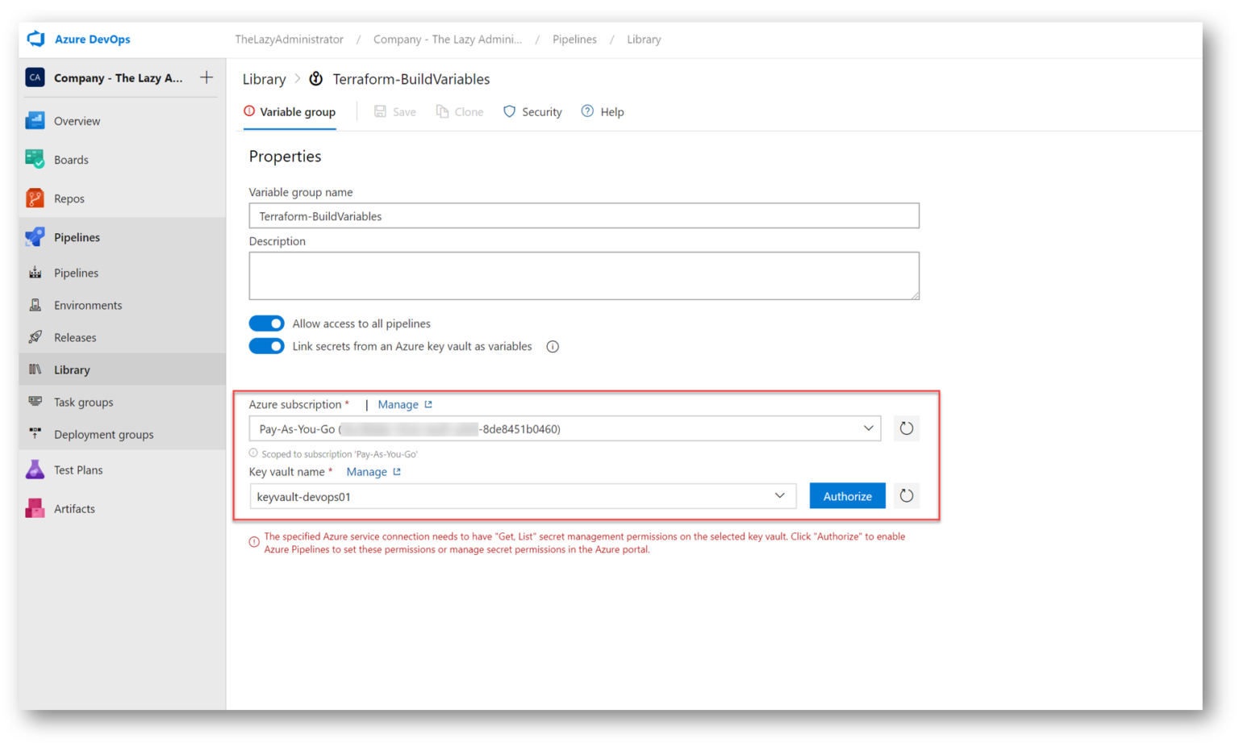The width and height of the screenshot is (1239, 743).
Task: Click Company - The Lazy A... project name
Action: 118,78
